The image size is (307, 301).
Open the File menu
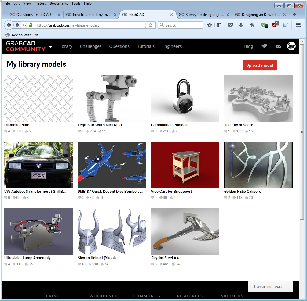click(x=7, y=3)
